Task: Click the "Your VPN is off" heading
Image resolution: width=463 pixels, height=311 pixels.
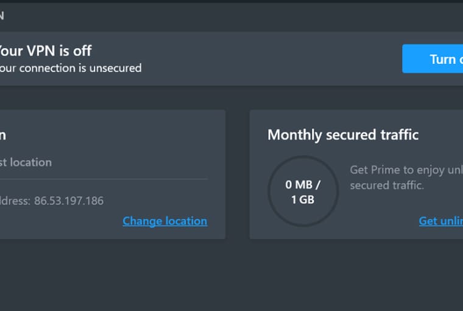Action: point(46,50)
